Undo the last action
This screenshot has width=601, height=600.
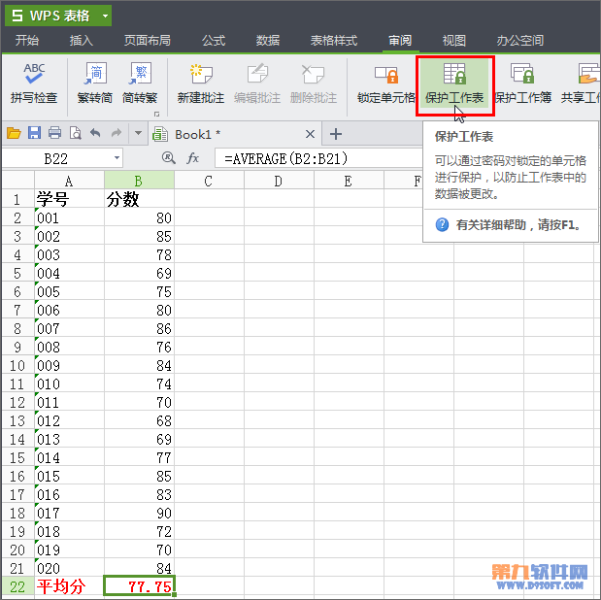(95, 133)
